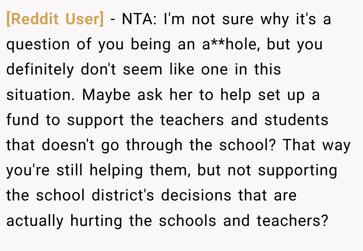
Task: Click the word fund
Action: [x=22, y=120]
